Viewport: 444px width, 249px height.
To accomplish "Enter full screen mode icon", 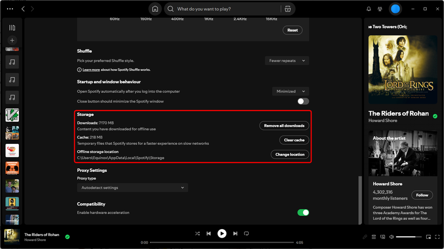I will pyautogui.click(x=437, y=237).
